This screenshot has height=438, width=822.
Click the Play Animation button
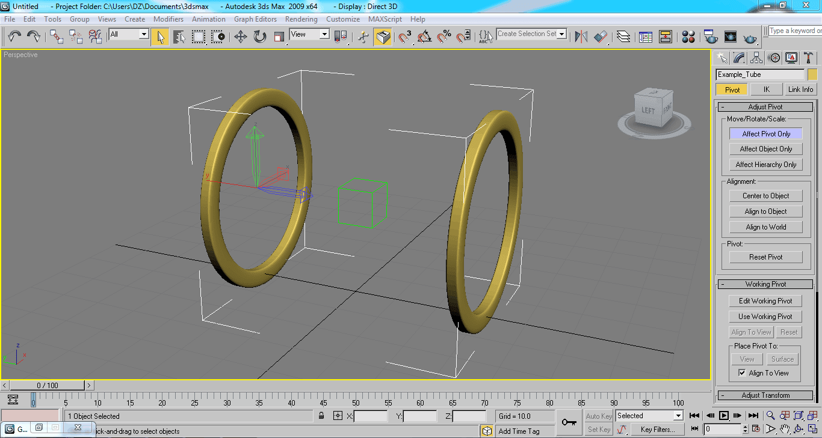click(x=725, y=416)
